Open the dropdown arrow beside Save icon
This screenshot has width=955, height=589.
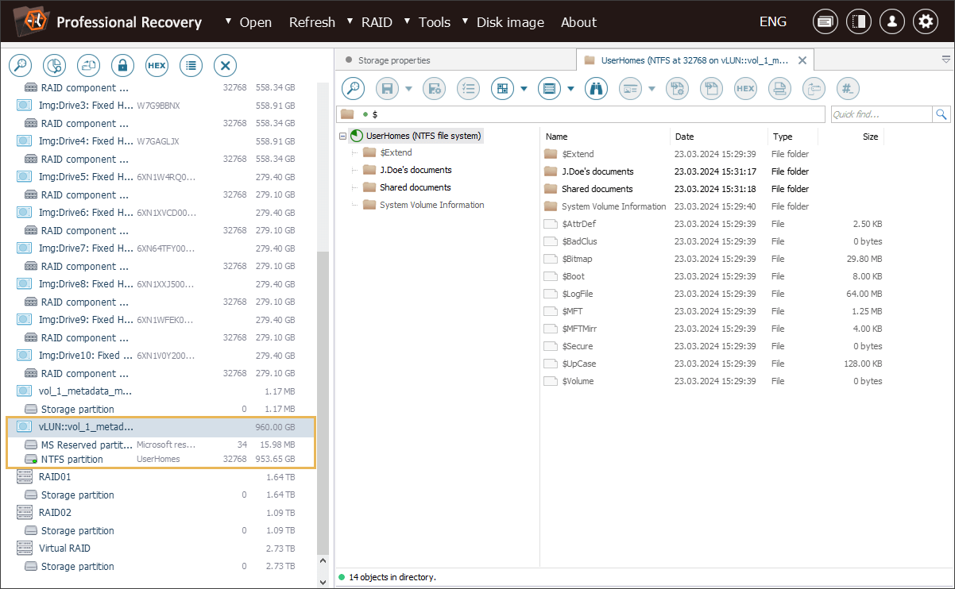(409, 89)
